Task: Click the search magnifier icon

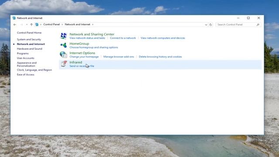Action: click(x=258, y=25)
